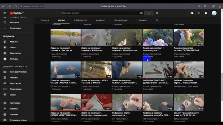The image size is (223, 125).
Task: Click Отправить отзыв feedback item
Action: 18,120
